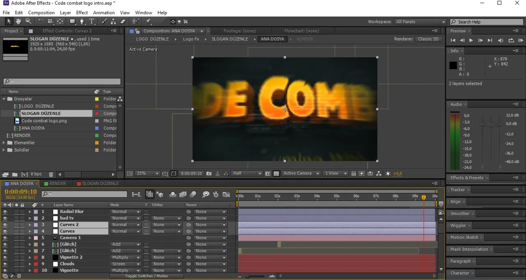Hide the Vignette 2 layer

click(5, 257)
